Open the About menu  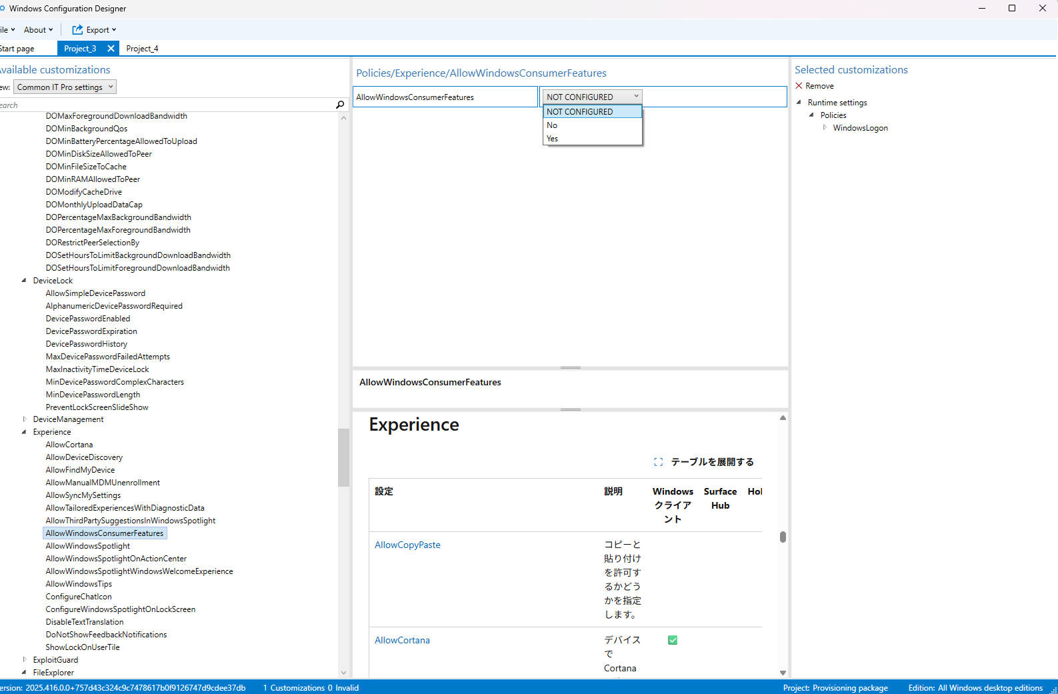38,30
